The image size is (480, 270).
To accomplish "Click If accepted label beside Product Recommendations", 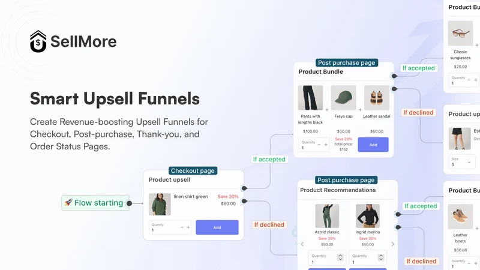I will [421, 206].
